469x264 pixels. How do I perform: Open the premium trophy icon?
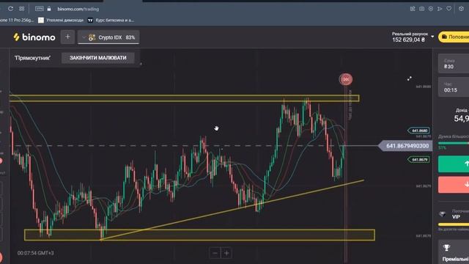click(x=446, y=248)
